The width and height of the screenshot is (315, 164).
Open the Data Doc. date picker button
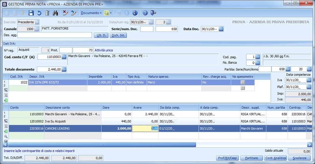coord(221,29)
